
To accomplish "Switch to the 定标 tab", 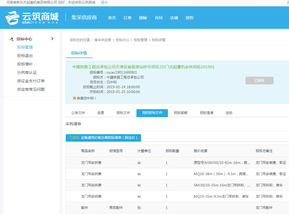I will click(229, 113).
